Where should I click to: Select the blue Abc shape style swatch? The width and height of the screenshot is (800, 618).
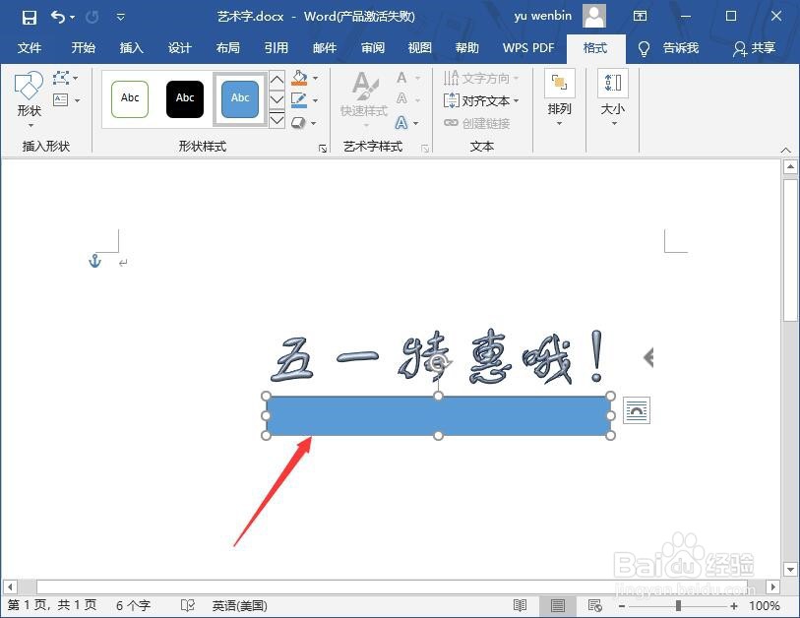(239, 98)
